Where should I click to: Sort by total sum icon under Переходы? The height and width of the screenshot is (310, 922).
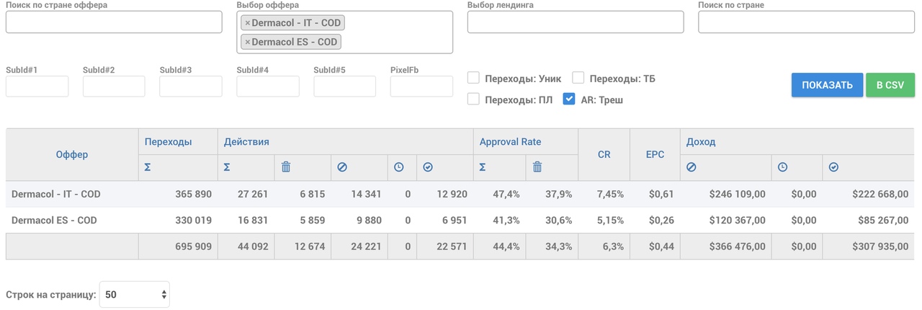(148, 167)
